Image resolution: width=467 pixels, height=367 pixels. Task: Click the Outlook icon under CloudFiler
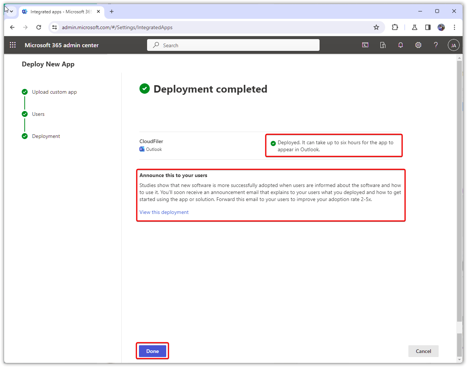(142, 149)
